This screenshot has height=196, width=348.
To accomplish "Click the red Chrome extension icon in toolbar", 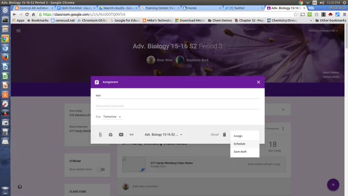I will pyautogui.click(x=330, y=14).
